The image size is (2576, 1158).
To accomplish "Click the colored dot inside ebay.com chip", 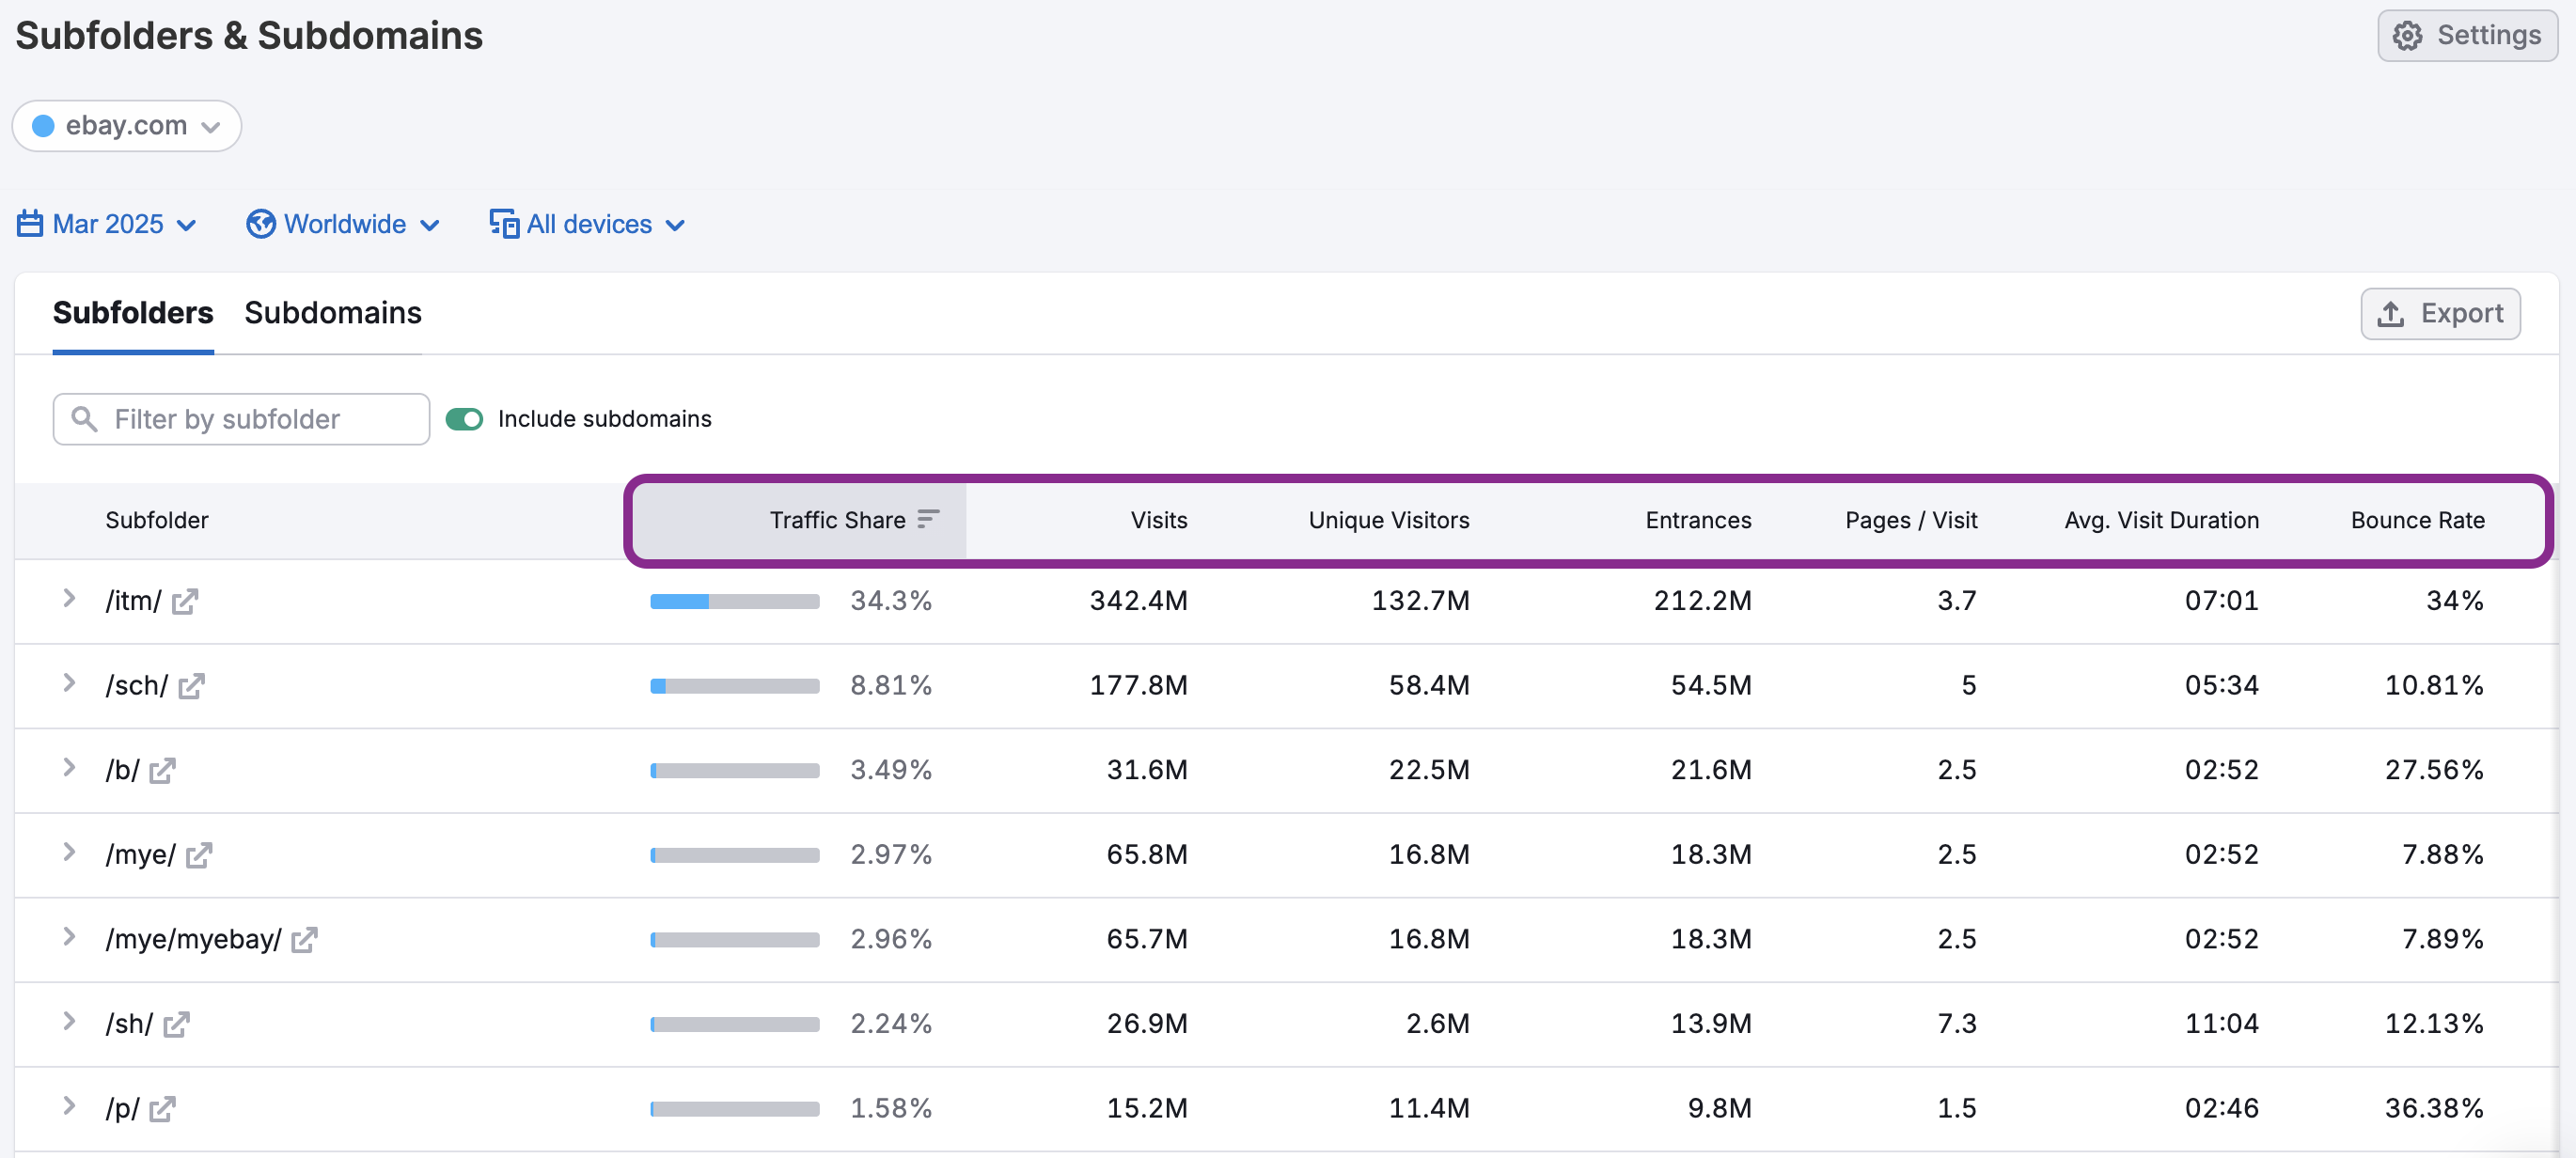I will pos(43,126).
